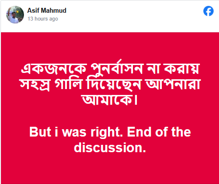This screenshot has height=184, width=219.
Task: Click the Bengali word 'আমাকে।'
Action: (109, 99)
